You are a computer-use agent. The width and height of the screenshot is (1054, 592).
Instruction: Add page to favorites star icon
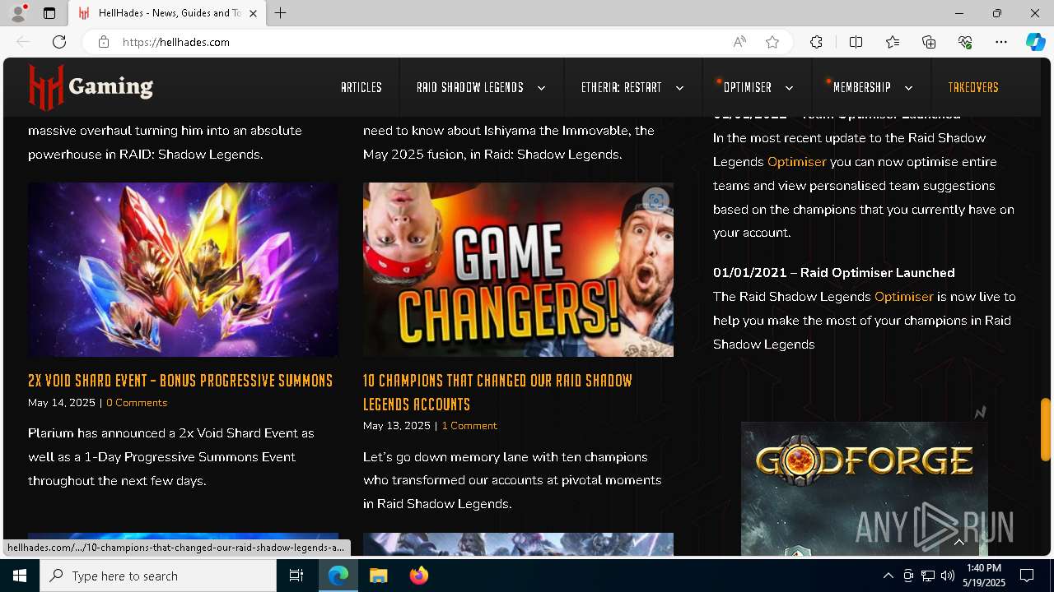[x=772, y=42]
